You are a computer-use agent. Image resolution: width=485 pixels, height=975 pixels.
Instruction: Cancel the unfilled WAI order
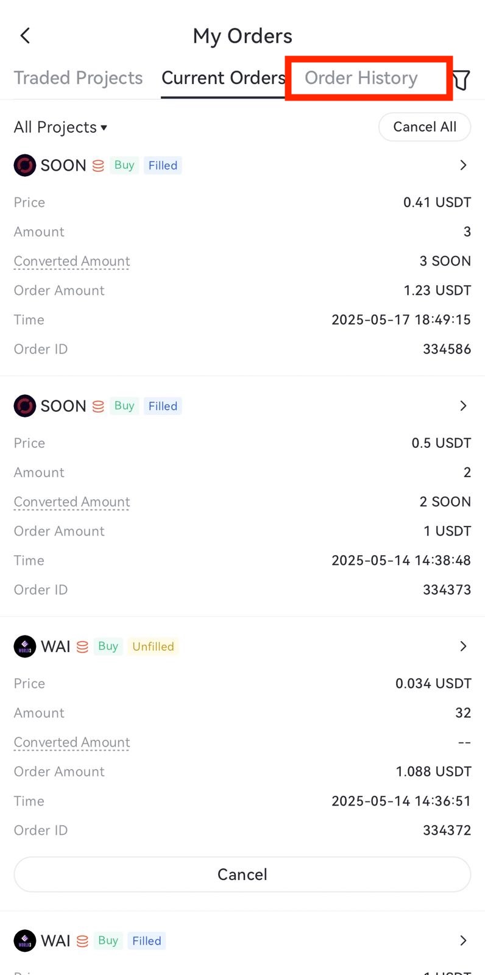(242, 874)
